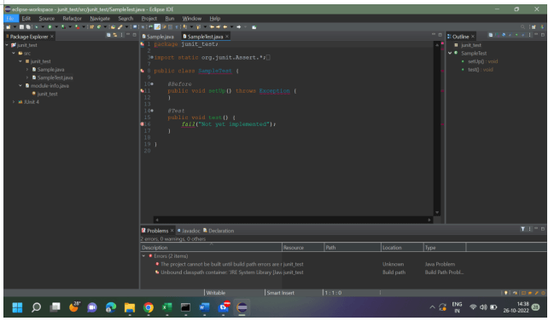Sort by Location column header
The width and height of the screenshot is (560, 321).
pyautogui.click(x=402, y=247)
